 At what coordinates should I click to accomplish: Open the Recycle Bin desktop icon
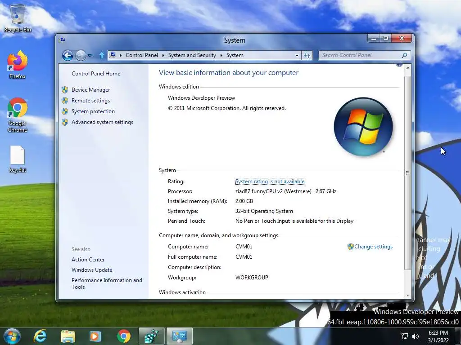click(x=18, y=18)
